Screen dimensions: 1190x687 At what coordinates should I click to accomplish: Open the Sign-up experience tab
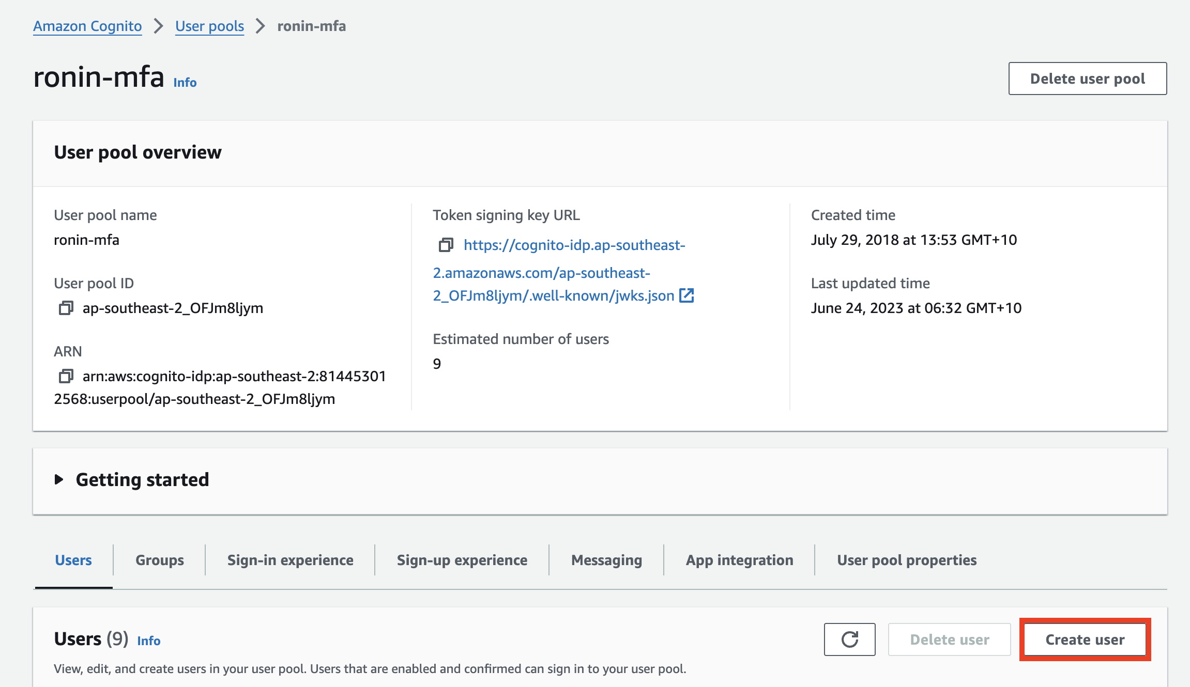(x=462, y=560)
